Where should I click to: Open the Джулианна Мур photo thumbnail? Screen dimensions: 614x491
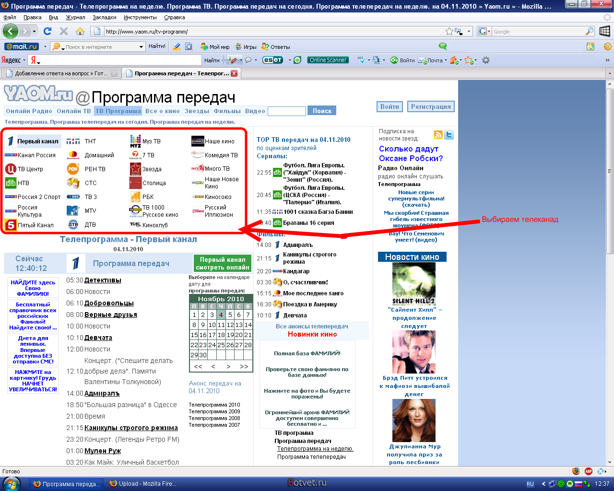[413, 421]
